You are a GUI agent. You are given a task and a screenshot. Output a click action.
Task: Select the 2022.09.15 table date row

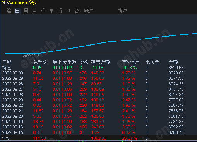tap(93, 132)
